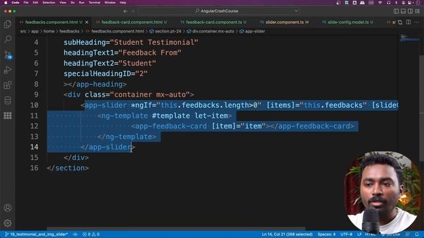This screenshot has height=238, width=424.
Task: Switch to feedback-card.component.ts tab
Action: click(213, 22)
